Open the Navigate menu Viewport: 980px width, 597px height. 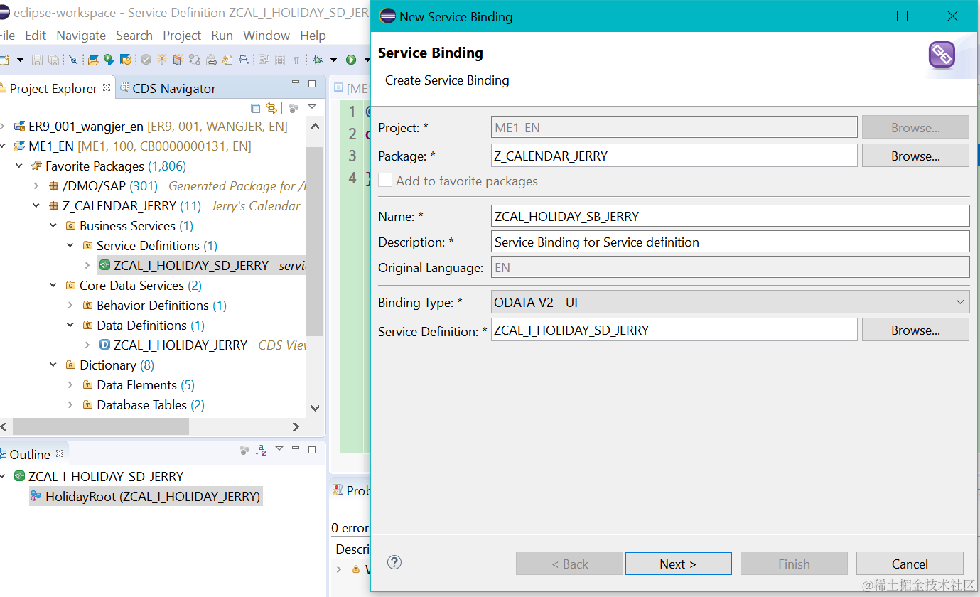click(81, 36)
